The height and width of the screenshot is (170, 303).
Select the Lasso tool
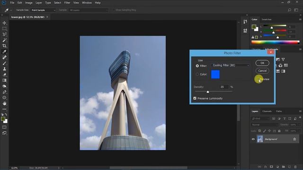4,34
